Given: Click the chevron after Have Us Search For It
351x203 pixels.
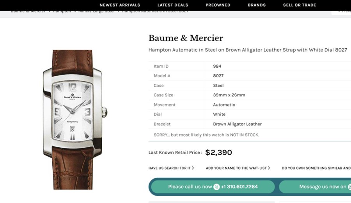Looking at the screenshot, I should 193,168.
